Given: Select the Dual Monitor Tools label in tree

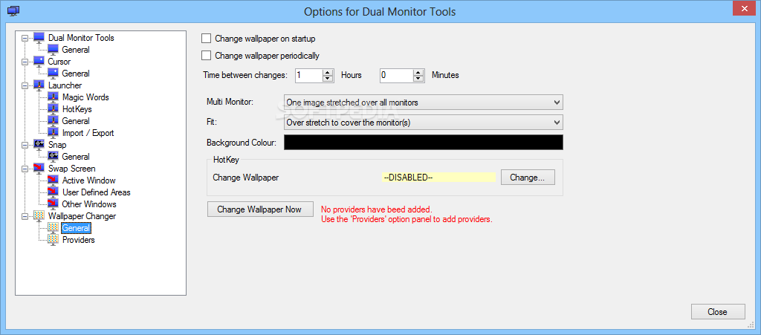Looking at the screenshot, I should click(81, 37).
